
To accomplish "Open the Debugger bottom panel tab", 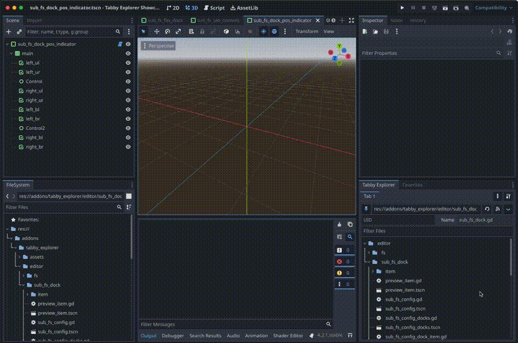I will point(172,336).
